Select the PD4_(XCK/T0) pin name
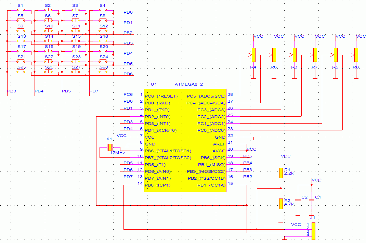The width and height of the screenshot is (366, 243). [160, 130]
